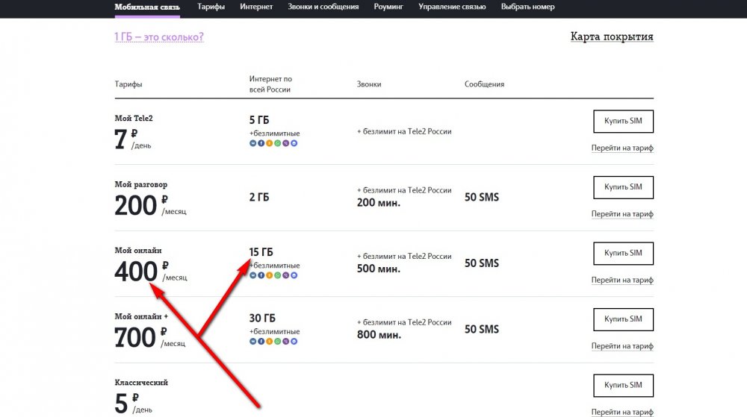Click the Facebook icon in Мой онлайн + row

pos(261,341)
